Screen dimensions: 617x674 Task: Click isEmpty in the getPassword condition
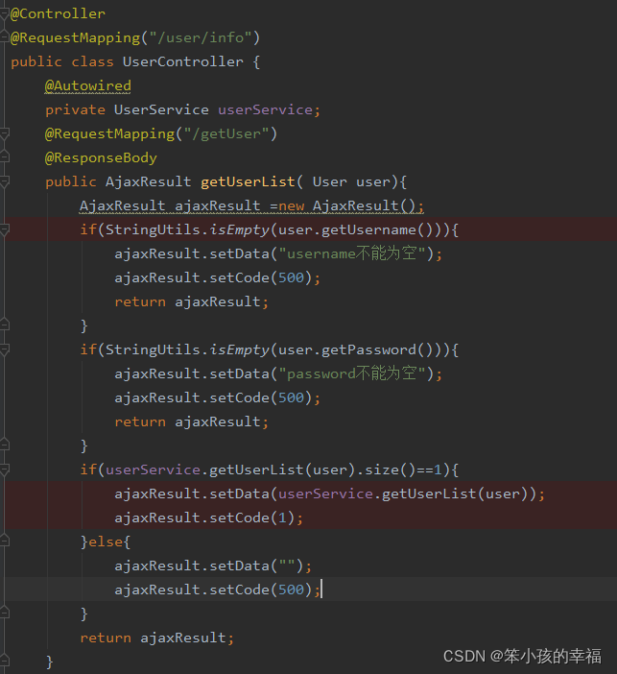[239, 349]
